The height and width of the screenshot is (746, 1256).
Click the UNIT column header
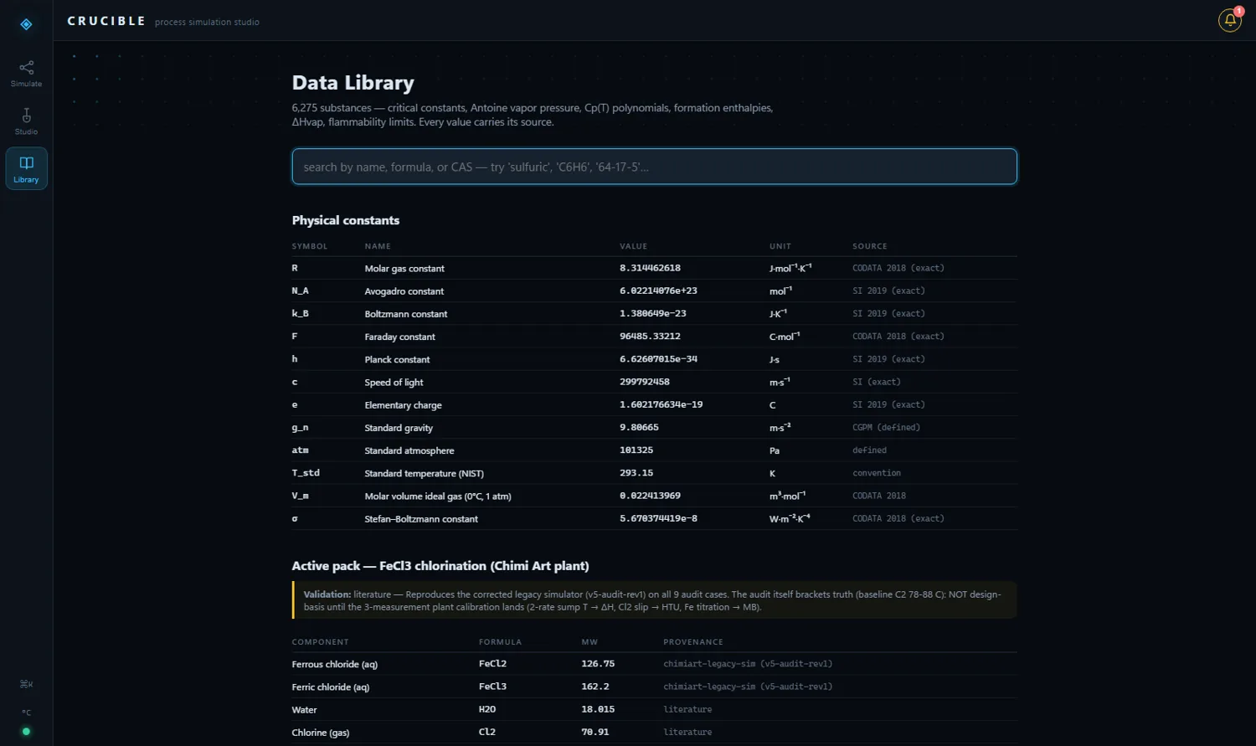coord(780,246)
